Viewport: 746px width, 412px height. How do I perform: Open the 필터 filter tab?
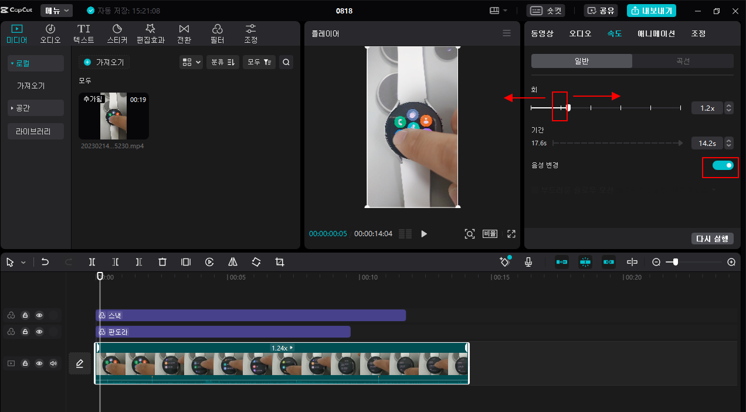pyautogui.click(x=218, y=34)
